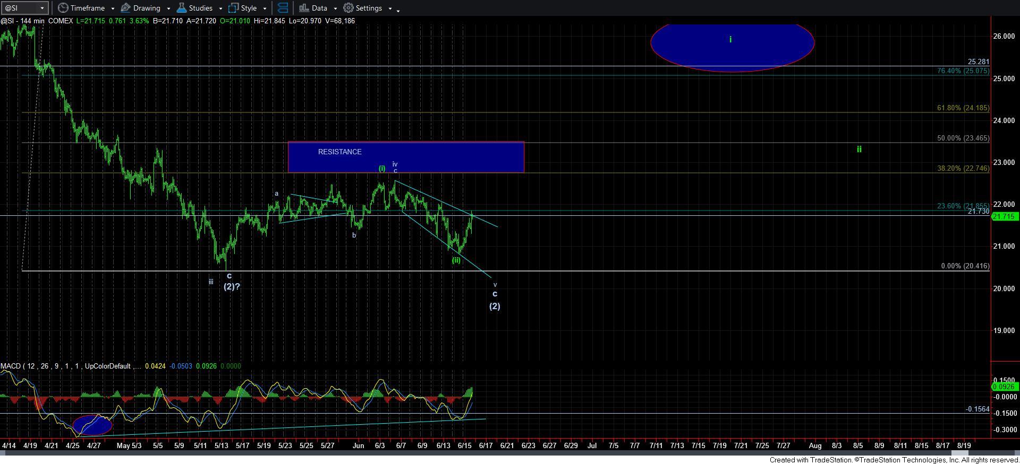Screen dimensions: 1020x464
Task: Select the 76.40% (25.075) Fibonacci label
Action: 963,71
